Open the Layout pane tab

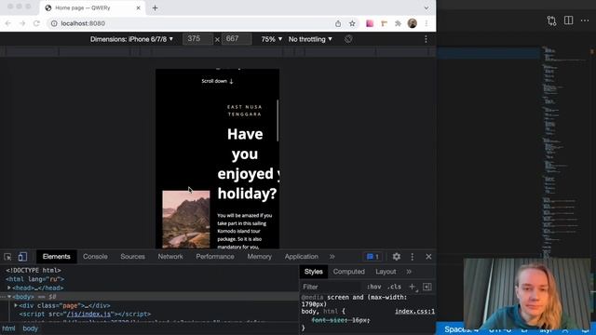[x=386, y=272]
